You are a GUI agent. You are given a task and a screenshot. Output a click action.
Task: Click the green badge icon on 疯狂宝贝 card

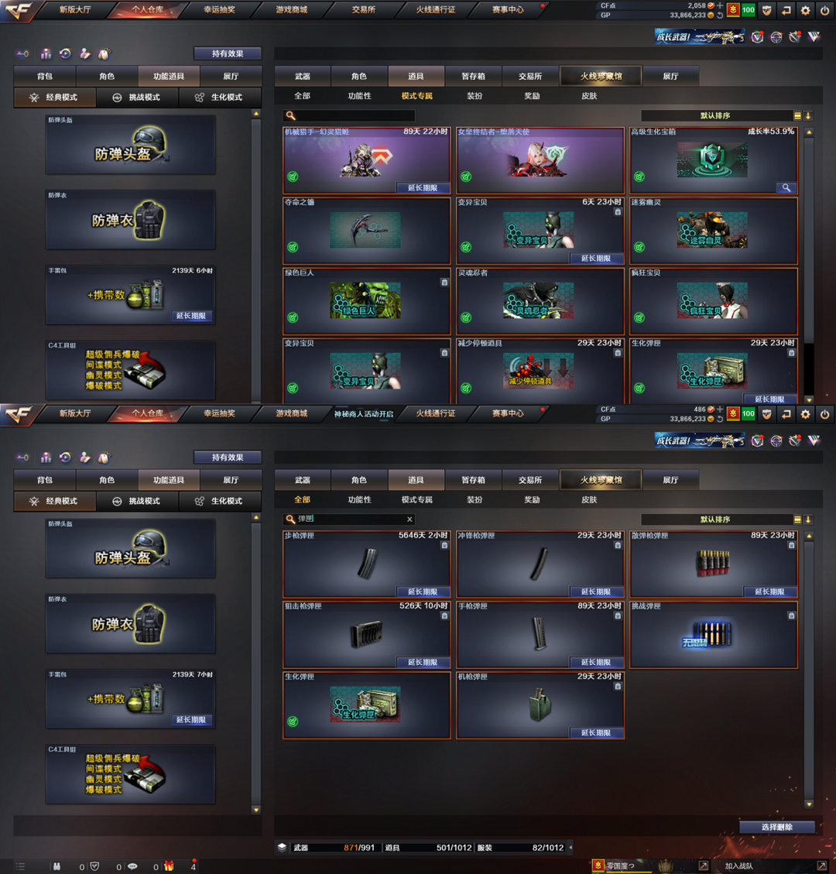click(x=639, y=317)
